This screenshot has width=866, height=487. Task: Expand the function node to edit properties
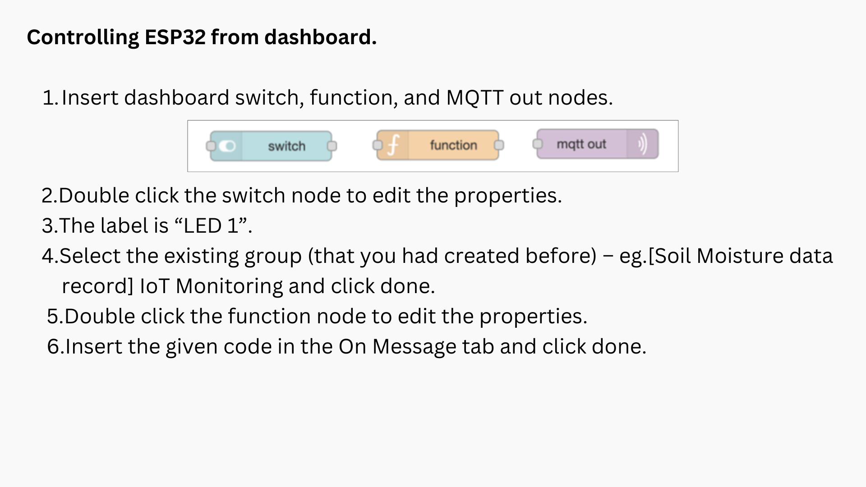tap(453, 145)
